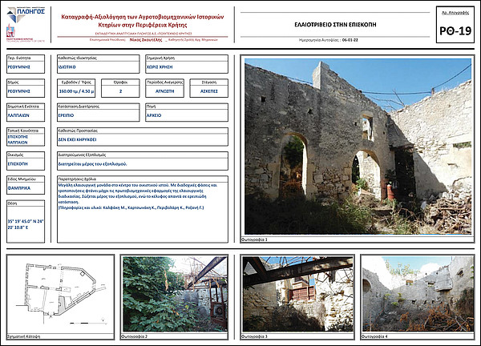Image resolution: width=481 pixels, height=346 pixels.
Task: Select the ΔΕΝ ΕΧΕΙ ΚΗΡΥΧΘΕΙ protection status field
Action: (143, 137)
